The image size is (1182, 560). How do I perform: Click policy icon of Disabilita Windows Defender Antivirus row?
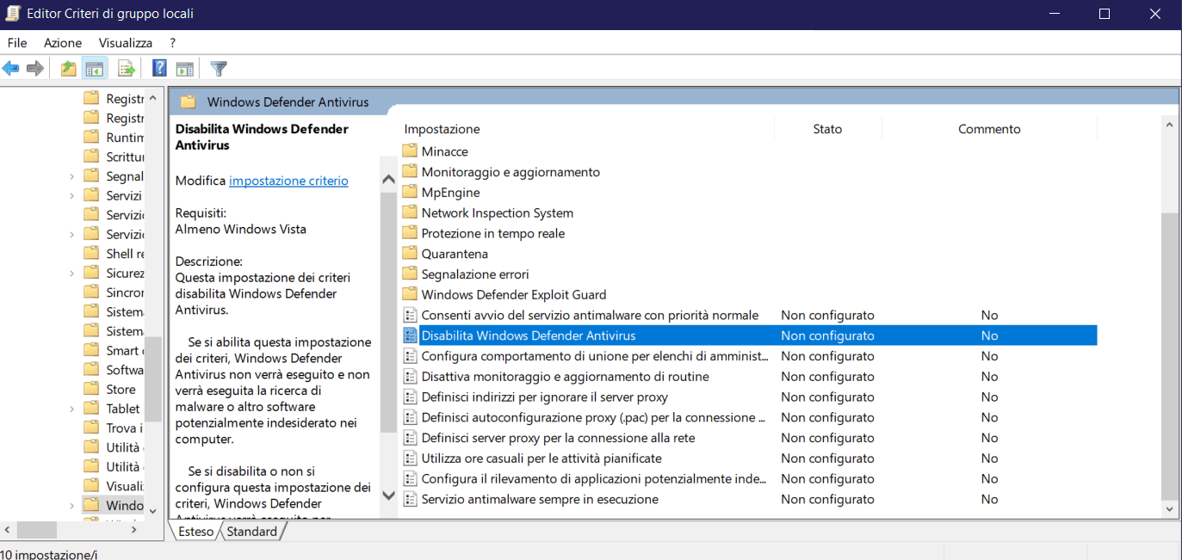pos(410,335)
